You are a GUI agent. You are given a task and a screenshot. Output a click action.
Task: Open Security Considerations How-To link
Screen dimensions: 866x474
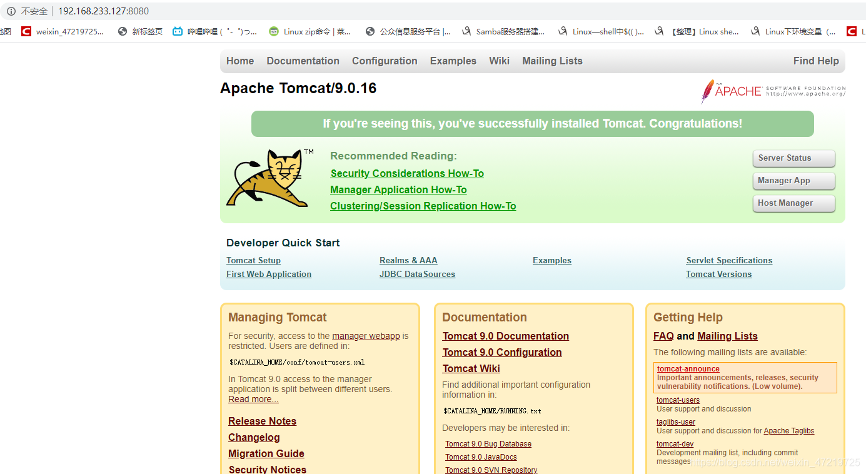tap(407, 173)
